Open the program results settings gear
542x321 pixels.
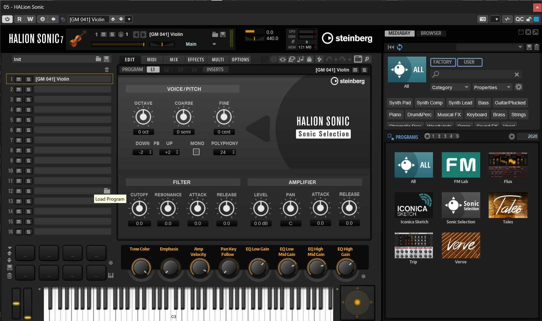click(x=511, y=137)
